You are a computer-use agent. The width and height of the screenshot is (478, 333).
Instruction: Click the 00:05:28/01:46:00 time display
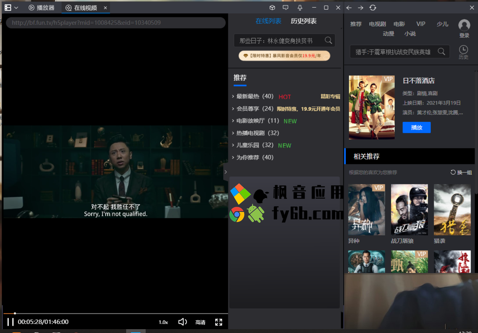click(43, 322)
